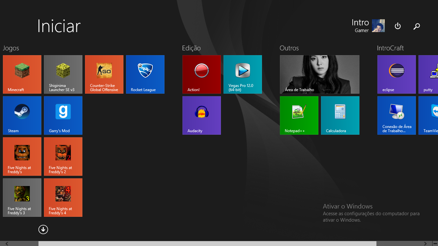
Task: Open the search magnifier icon
Action: click(417, 26)
